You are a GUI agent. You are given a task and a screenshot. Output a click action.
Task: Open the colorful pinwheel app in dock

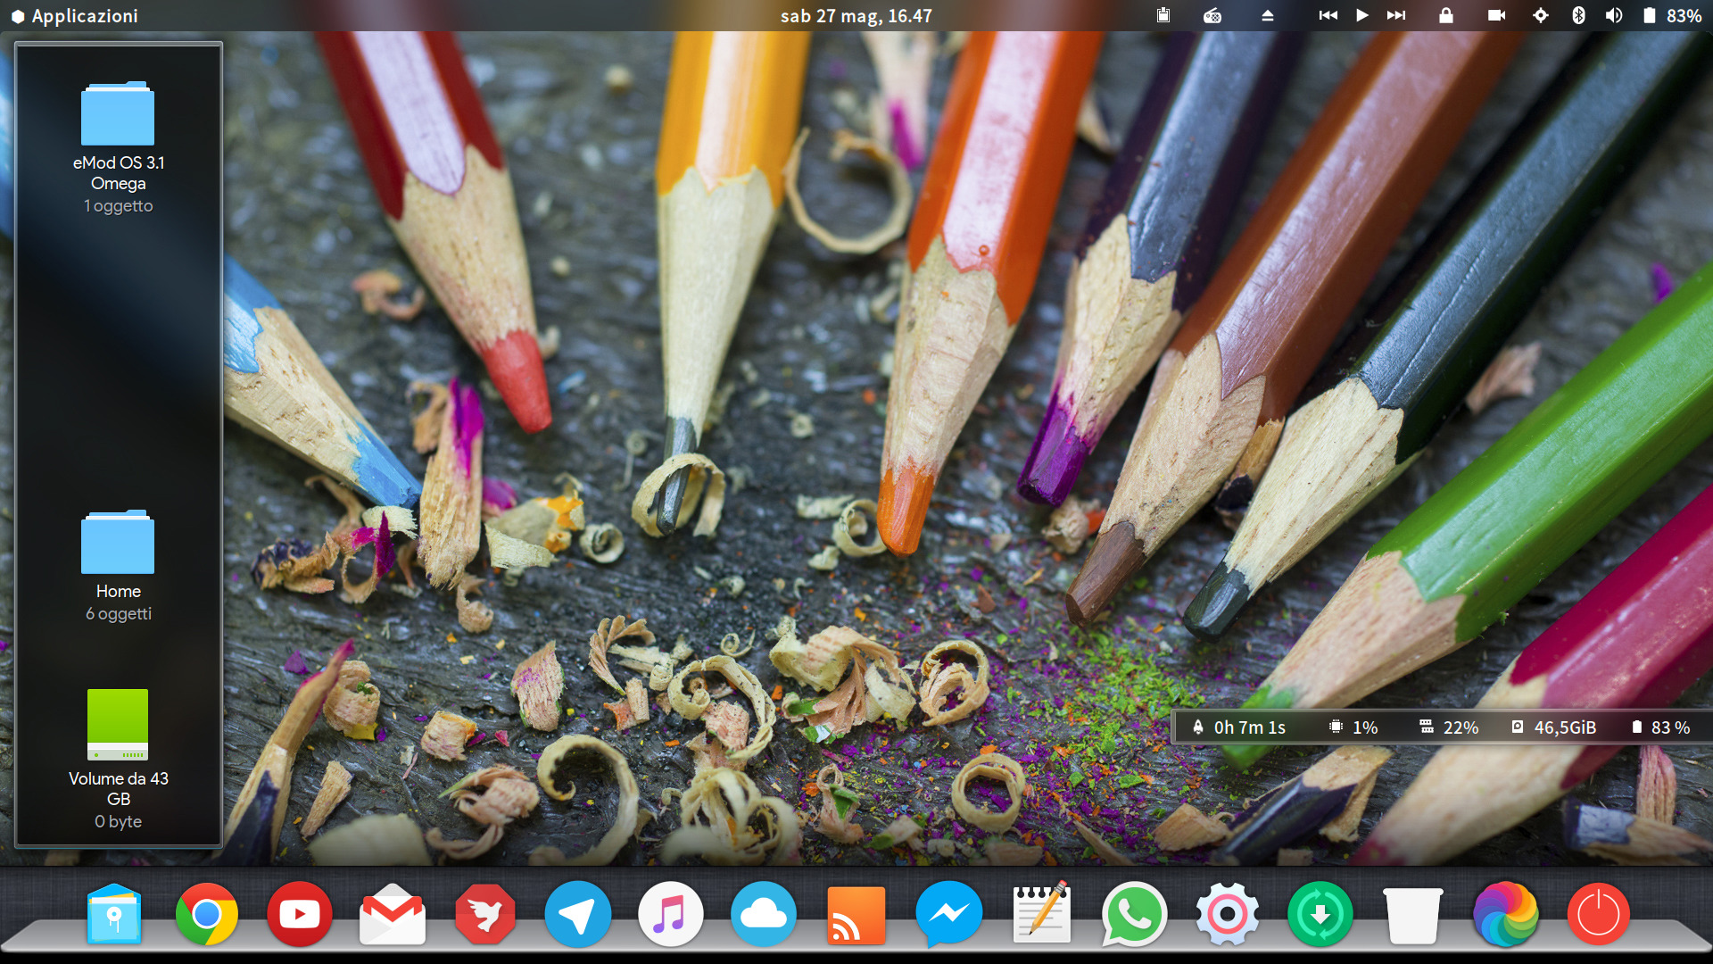pyautogui.click(x=1506, y=914)
